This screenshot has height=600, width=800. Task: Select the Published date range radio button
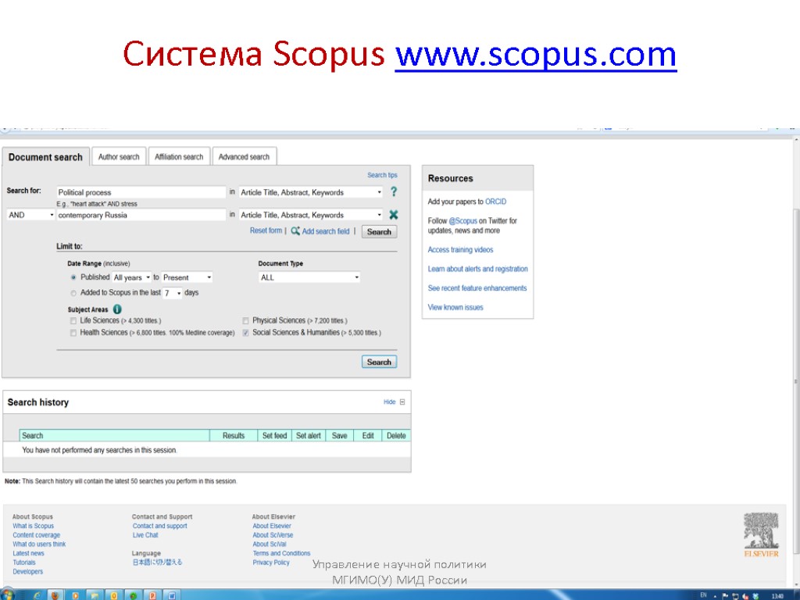pos(73,277)
